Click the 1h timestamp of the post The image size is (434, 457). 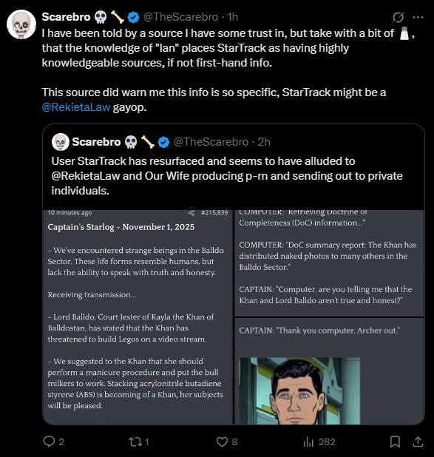tap(233, 17)
